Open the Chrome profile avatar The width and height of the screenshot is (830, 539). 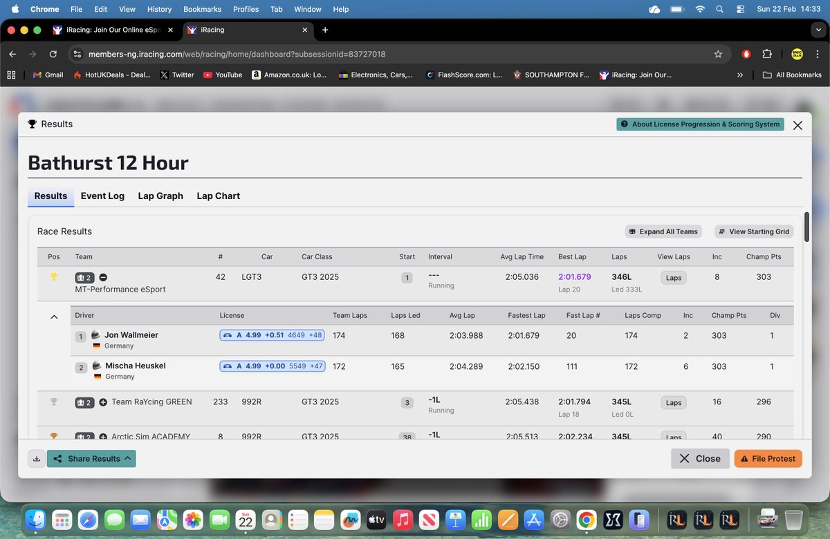point(797,54)
